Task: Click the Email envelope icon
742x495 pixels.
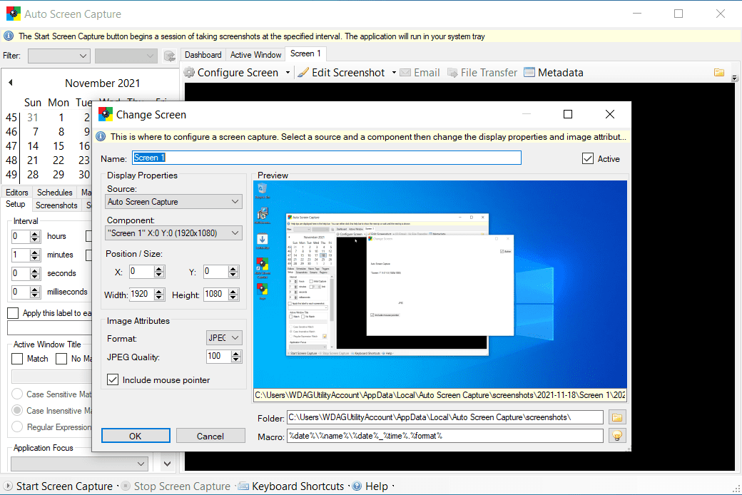Action: (405, 73)
